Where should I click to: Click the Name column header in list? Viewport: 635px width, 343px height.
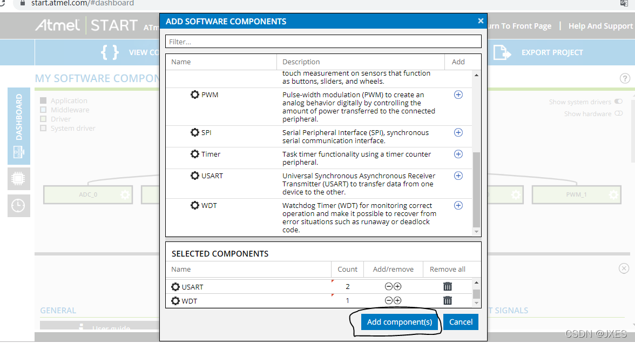pos(180,62)
